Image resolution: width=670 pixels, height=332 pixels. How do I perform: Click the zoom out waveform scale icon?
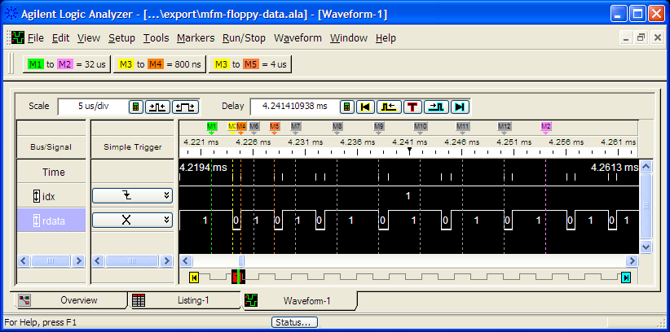pos(158,107)
